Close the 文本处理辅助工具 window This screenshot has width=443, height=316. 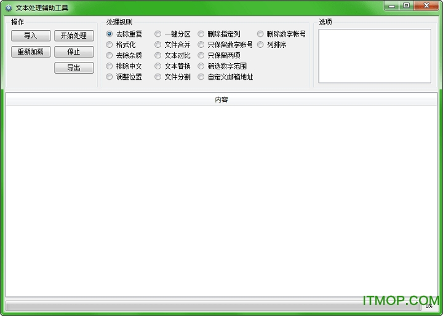point(426,6)
